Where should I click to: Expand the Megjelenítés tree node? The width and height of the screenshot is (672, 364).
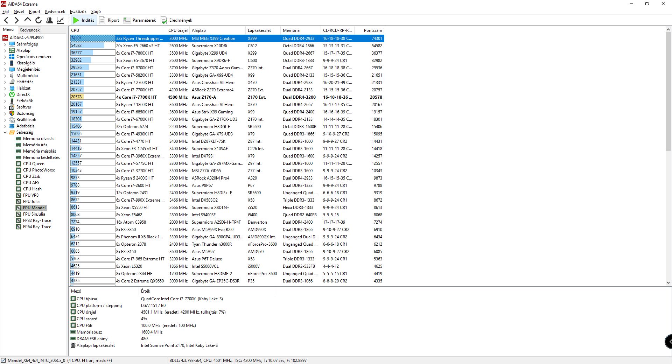(5, 70)
